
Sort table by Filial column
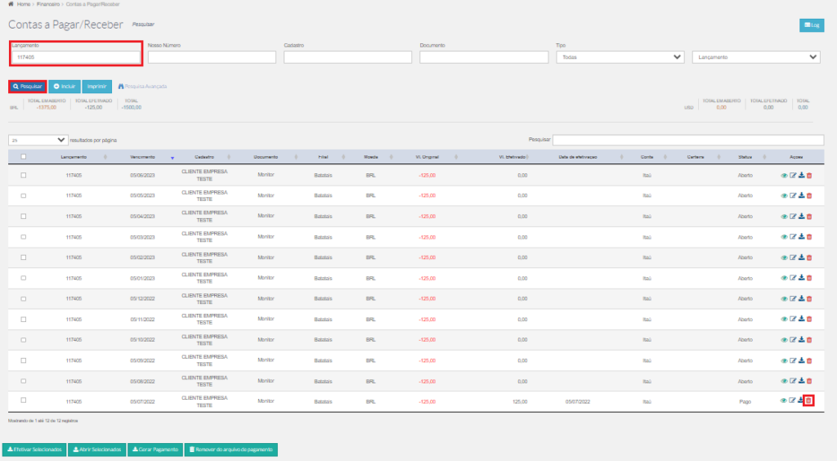[x=323, y=157]
